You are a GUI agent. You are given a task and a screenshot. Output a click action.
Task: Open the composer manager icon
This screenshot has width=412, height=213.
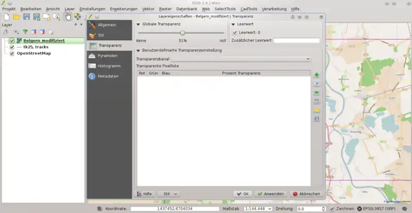57,17
